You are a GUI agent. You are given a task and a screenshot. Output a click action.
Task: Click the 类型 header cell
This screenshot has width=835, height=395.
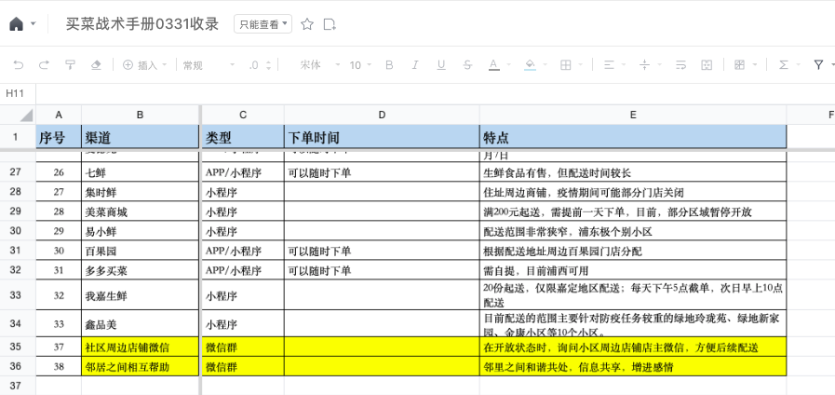coord(243,138)
